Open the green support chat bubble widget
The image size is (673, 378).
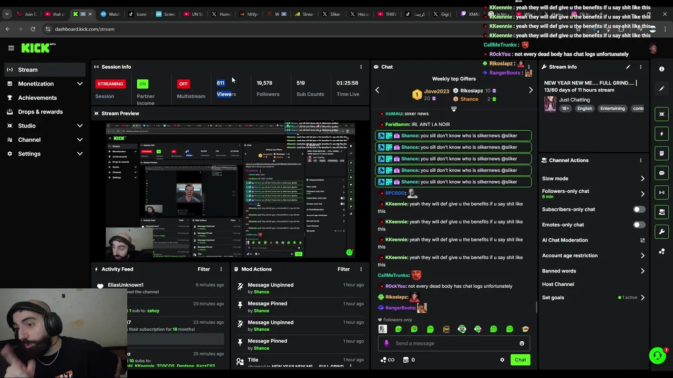657,355
